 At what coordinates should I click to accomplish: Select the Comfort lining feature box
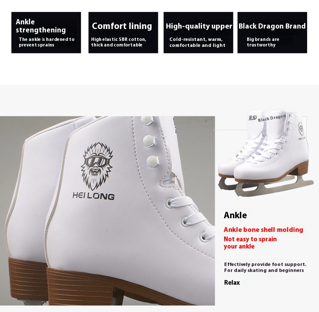point(123,33)
